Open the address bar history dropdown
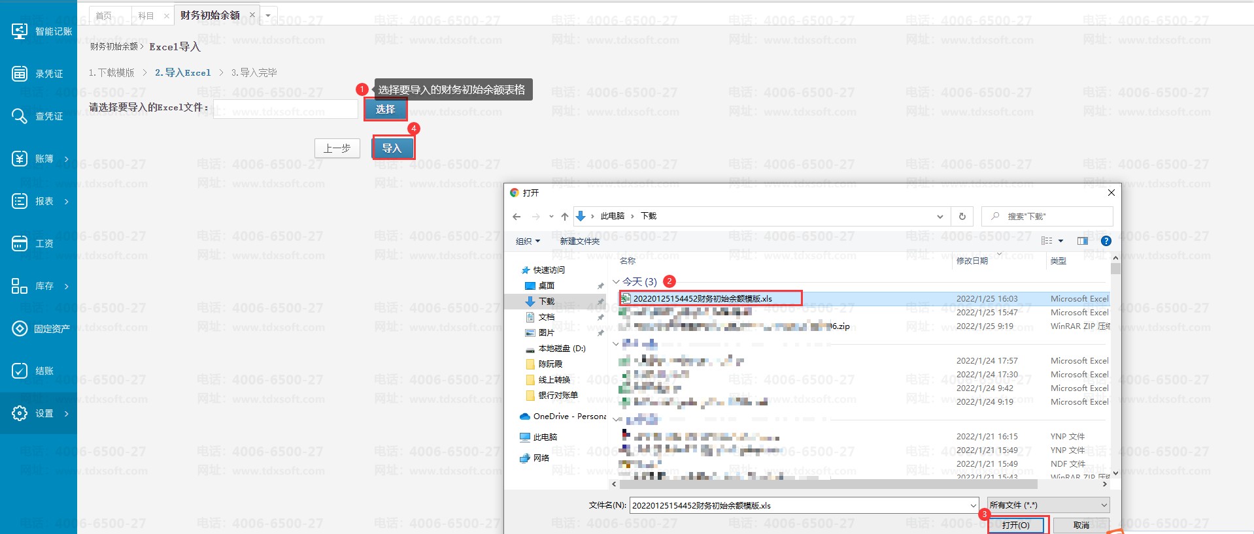Image resolution: width=1254 pixels, height=534 pixels. [x=940, y=216]
